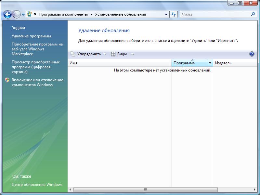Open the Упорядочить dropdown arrow

point(105,54)
